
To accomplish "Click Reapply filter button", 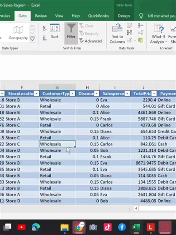I will [89, 33].
